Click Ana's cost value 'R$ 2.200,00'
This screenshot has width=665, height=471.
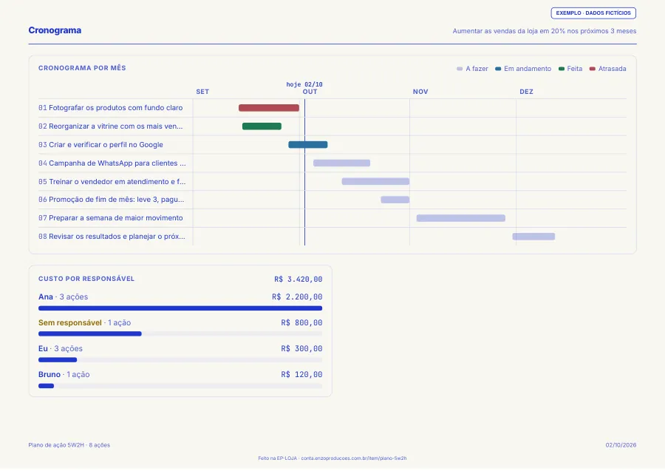pyautogui.click(x=297, y=297)
